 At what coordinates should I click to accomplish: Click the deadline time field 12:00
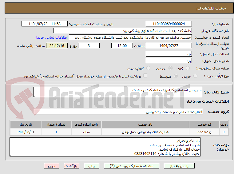coord(122,46)
